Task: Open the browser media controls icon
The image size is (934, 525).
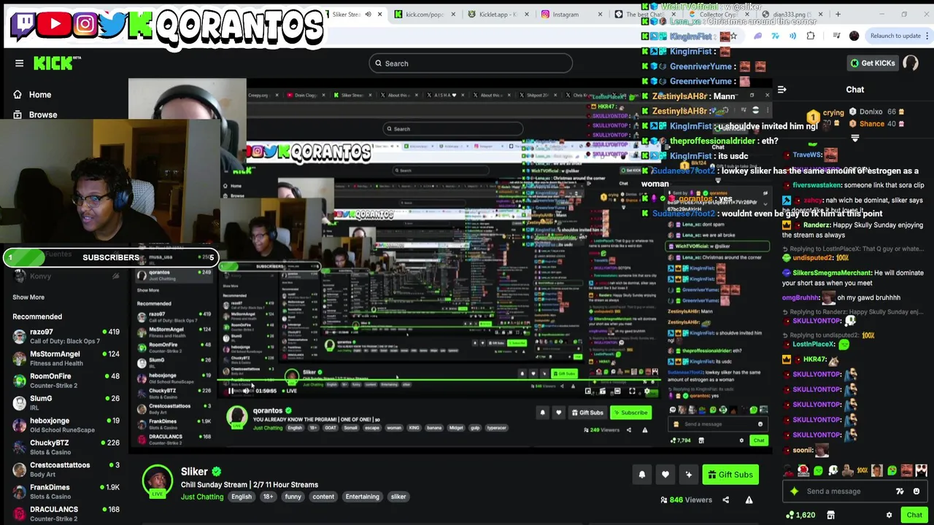Action: 836,36
